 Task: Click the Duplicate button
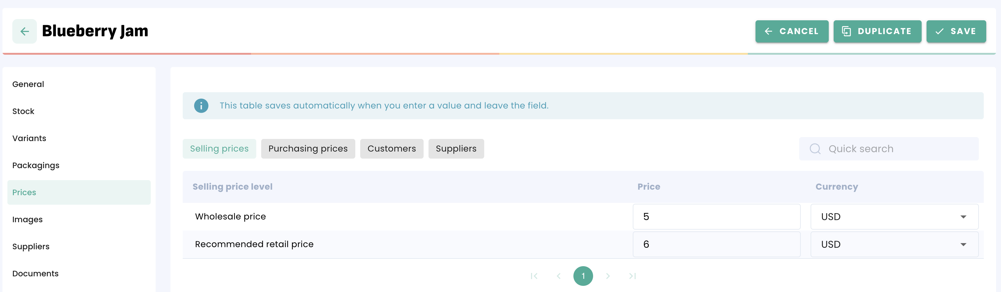point(877,31)
